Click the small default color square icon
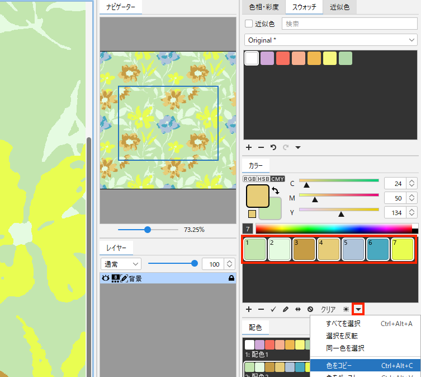421x377 pixels. pyautogui.click(x=252, y=214)
